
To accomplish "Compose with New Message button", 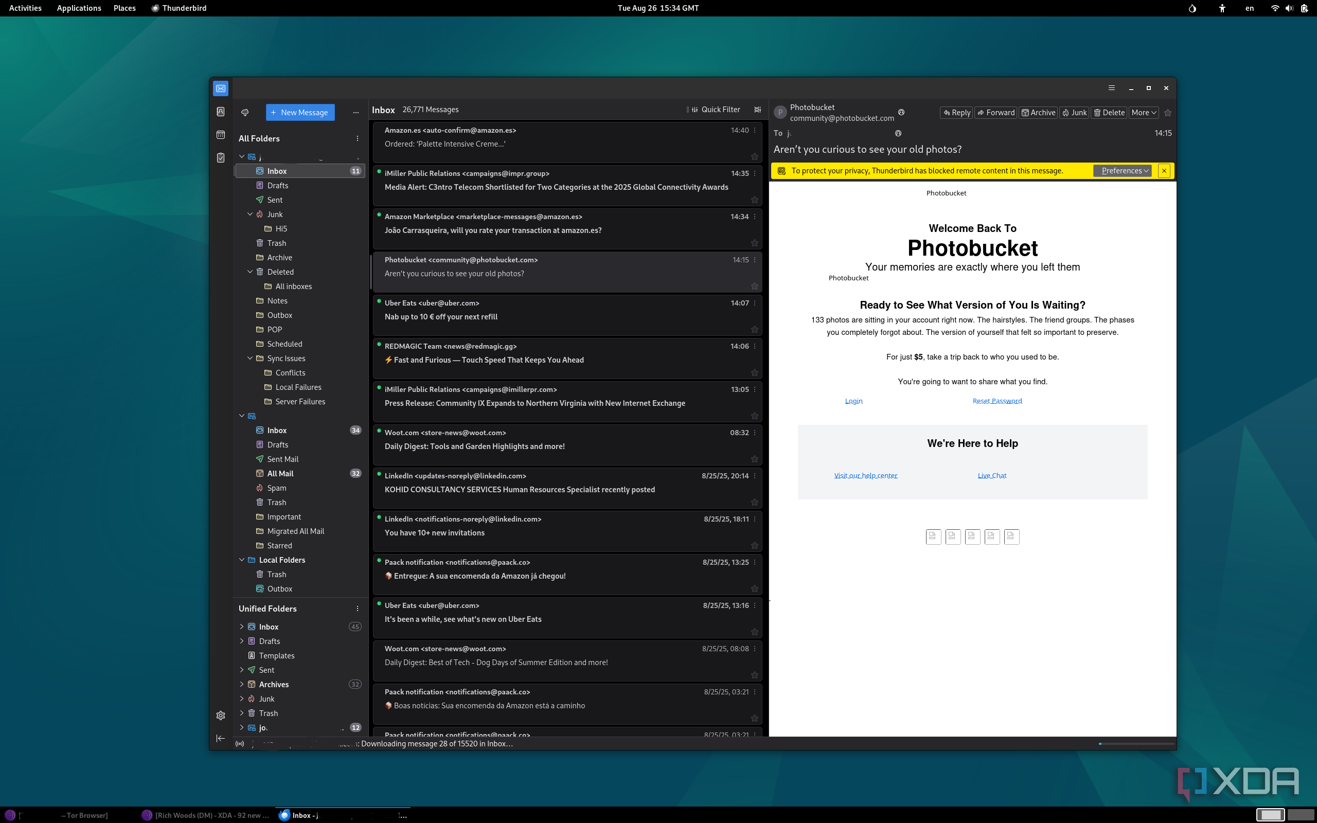I will pyautogui.click(x=300, y=112).
